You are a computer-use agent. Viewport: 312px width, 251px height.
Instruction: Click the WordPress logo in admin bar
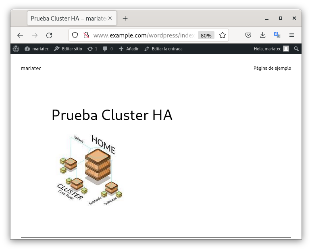click(16, 49)
